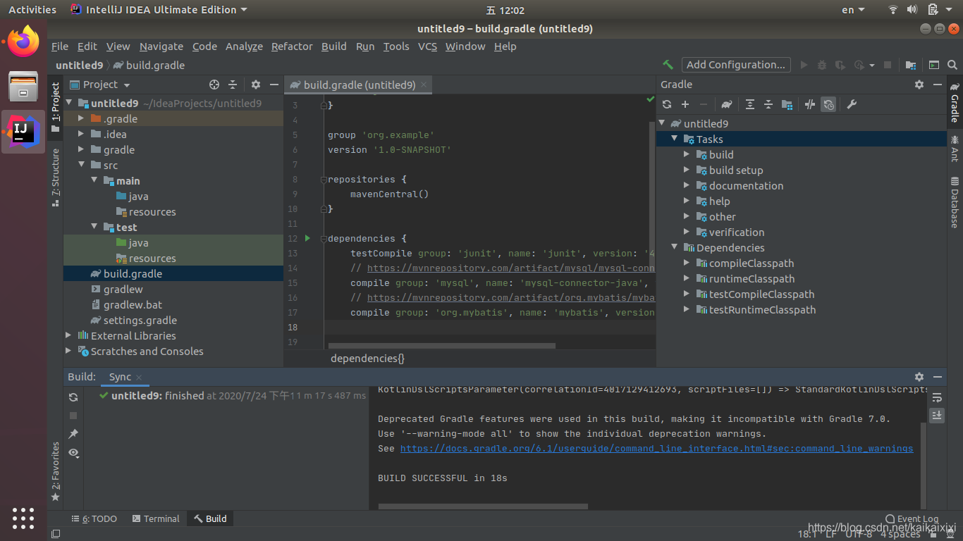
Task: Click Execute Gradle Task elephant icon
Action: (726, 104)
